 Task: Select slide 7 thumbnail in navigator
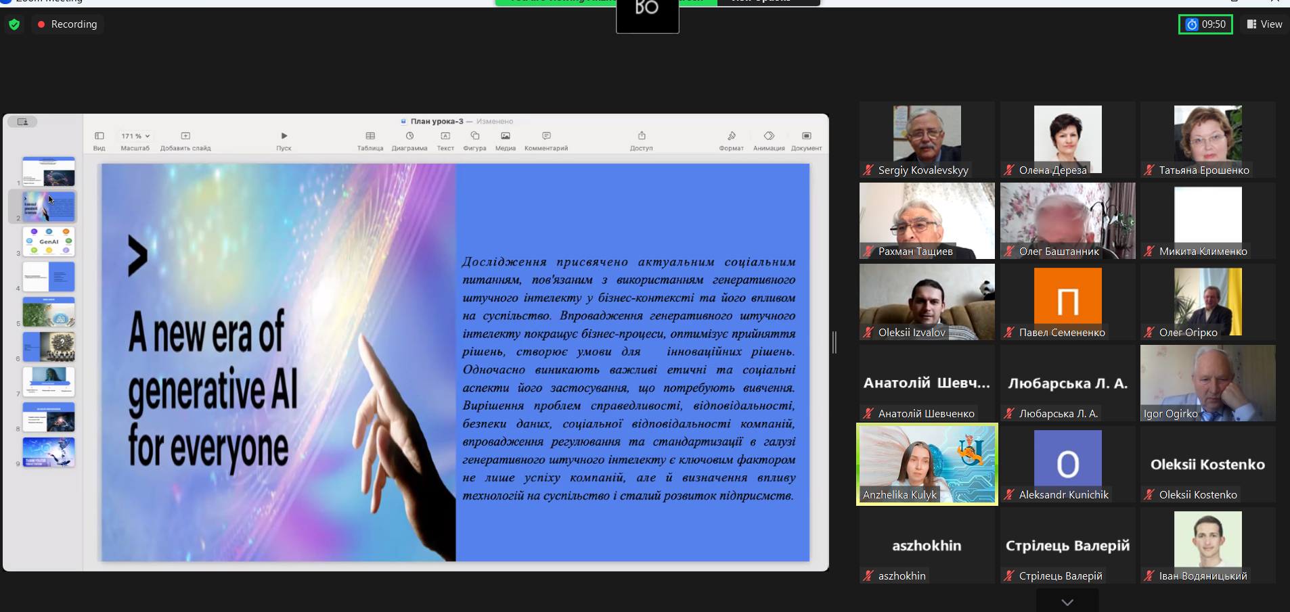[x=49, y=383]
